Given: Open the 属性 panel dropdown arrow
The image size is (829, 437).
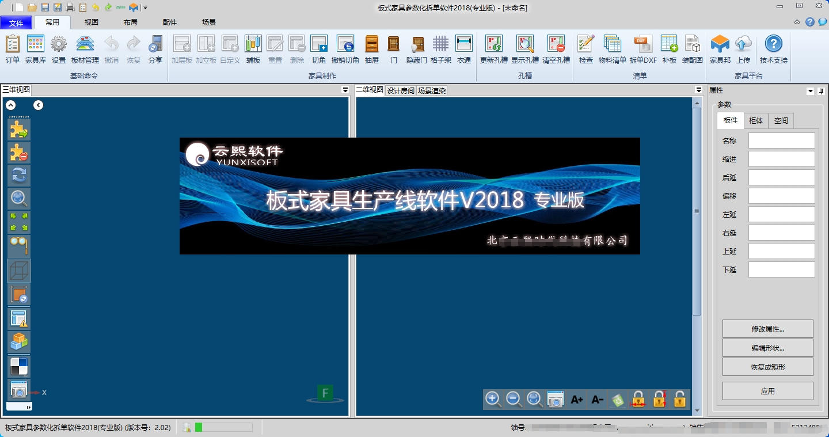Looking at the screenshot, I should coord(811,91).
